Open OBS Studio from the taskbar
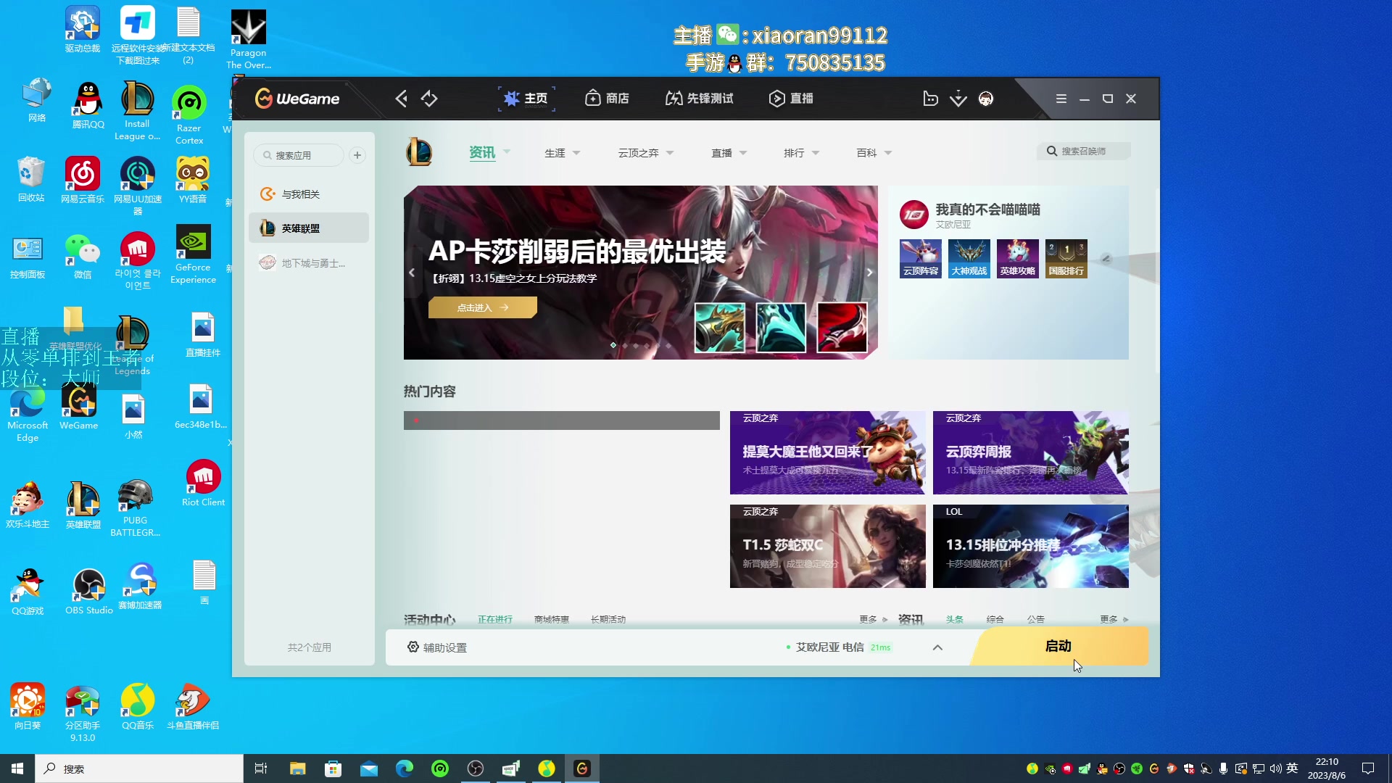Viewport: 1392px width, 783px height. pos(476,768)
